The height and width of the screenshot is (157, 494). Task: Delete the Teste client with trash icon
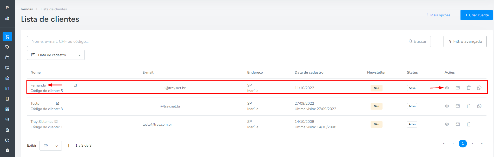pos(469,106)
